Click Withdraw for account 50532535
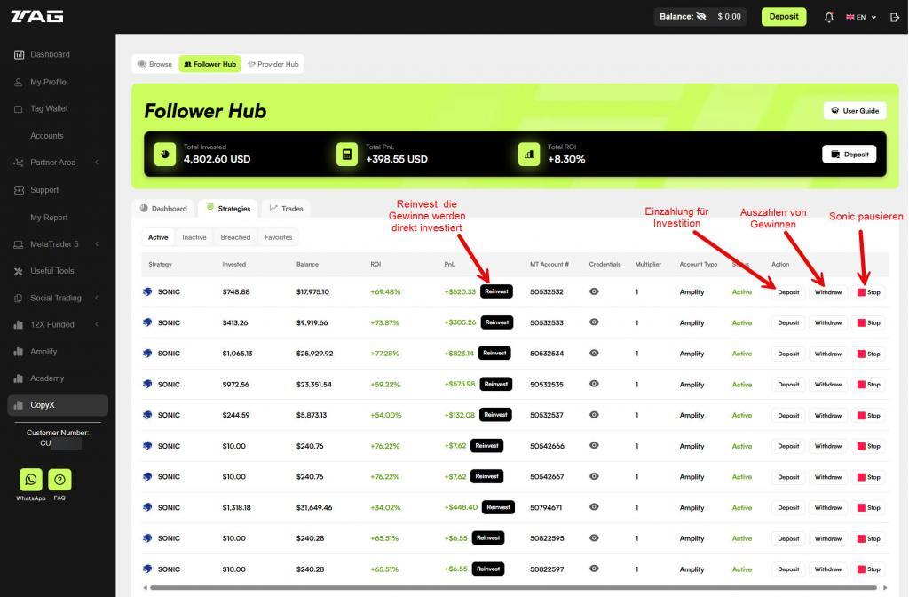Screen dimensions: 909x597 pos(828,385)
